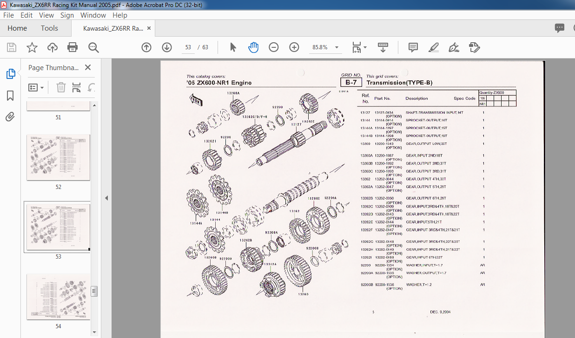The height and width of the screenshot is (338, 575).
Task: Open the comments speech bubble icon at top right
Action: 559,28
